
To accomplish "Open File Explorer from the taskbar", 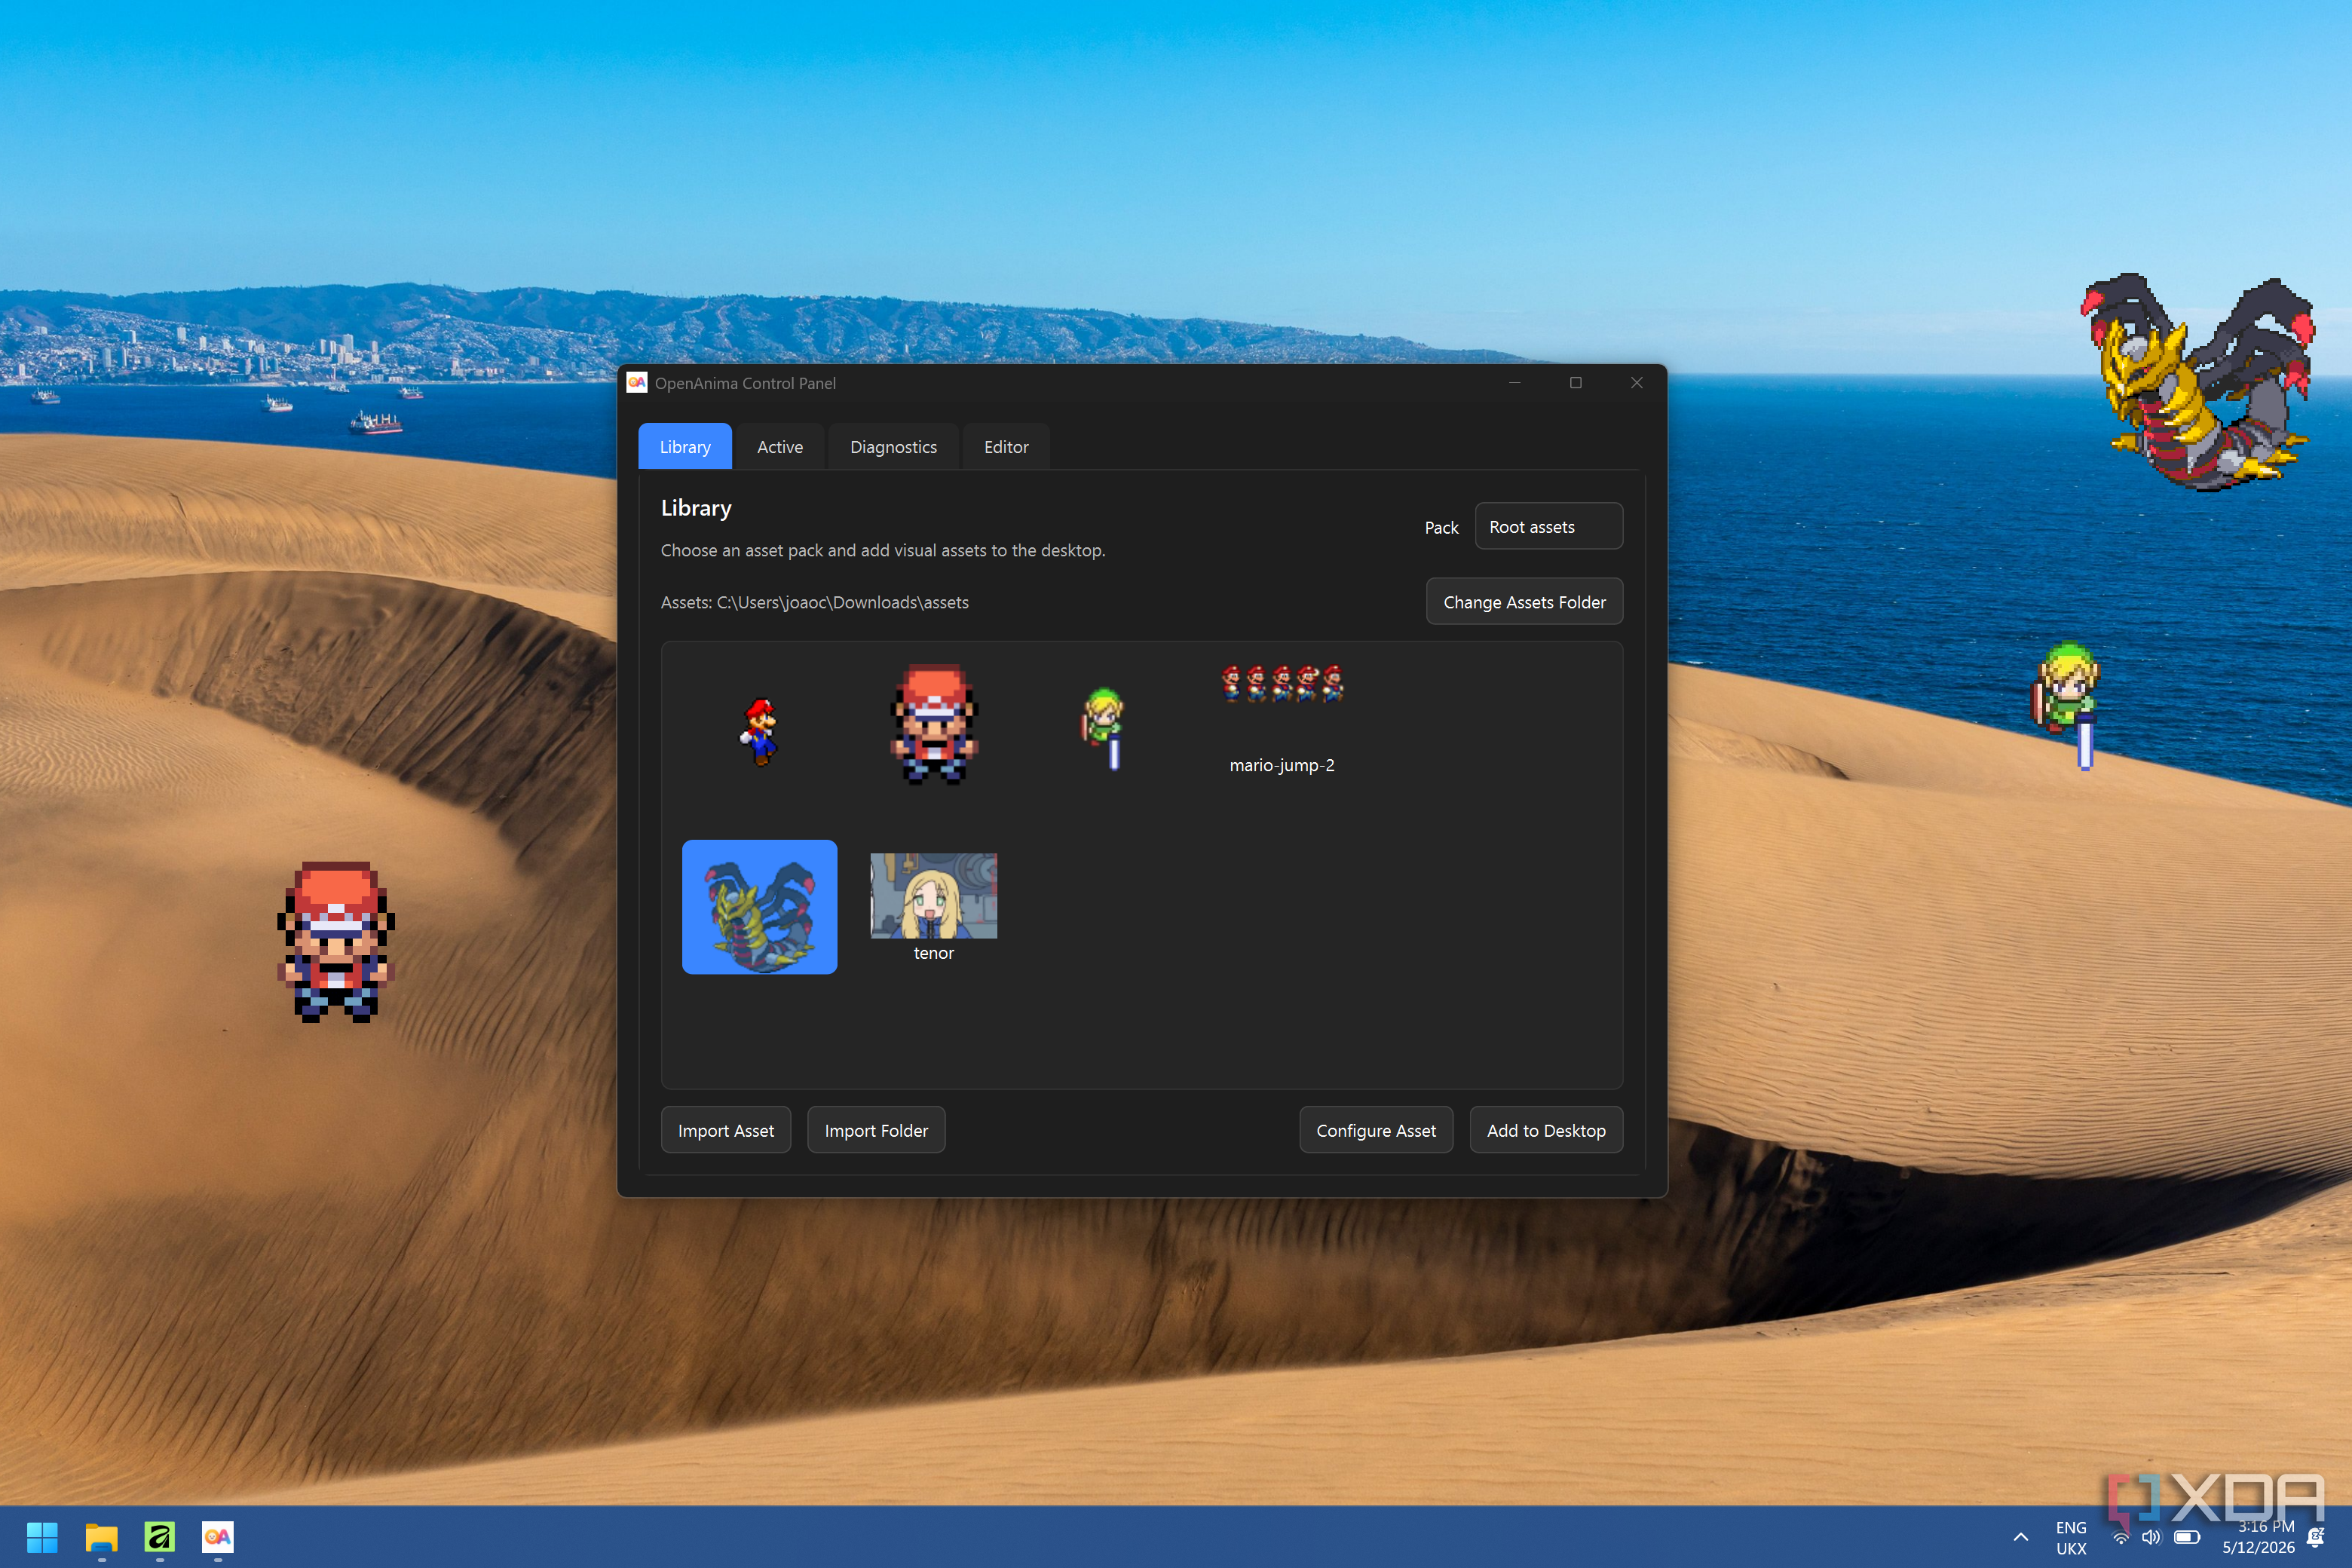I will point(101,1537).
